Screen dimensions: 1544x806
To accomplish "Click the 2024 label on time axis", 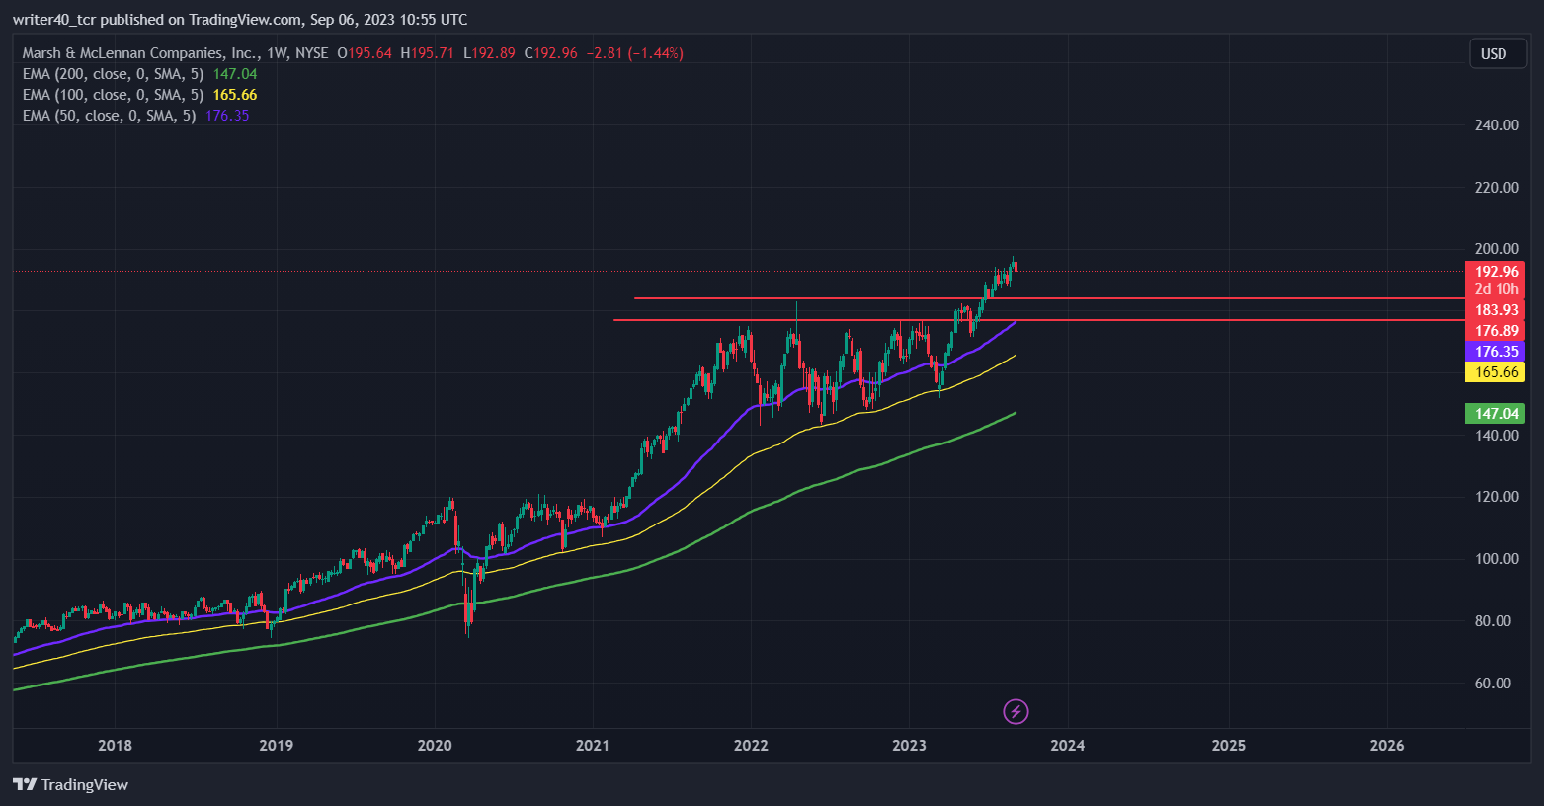I will click(x=1068, y=745).
